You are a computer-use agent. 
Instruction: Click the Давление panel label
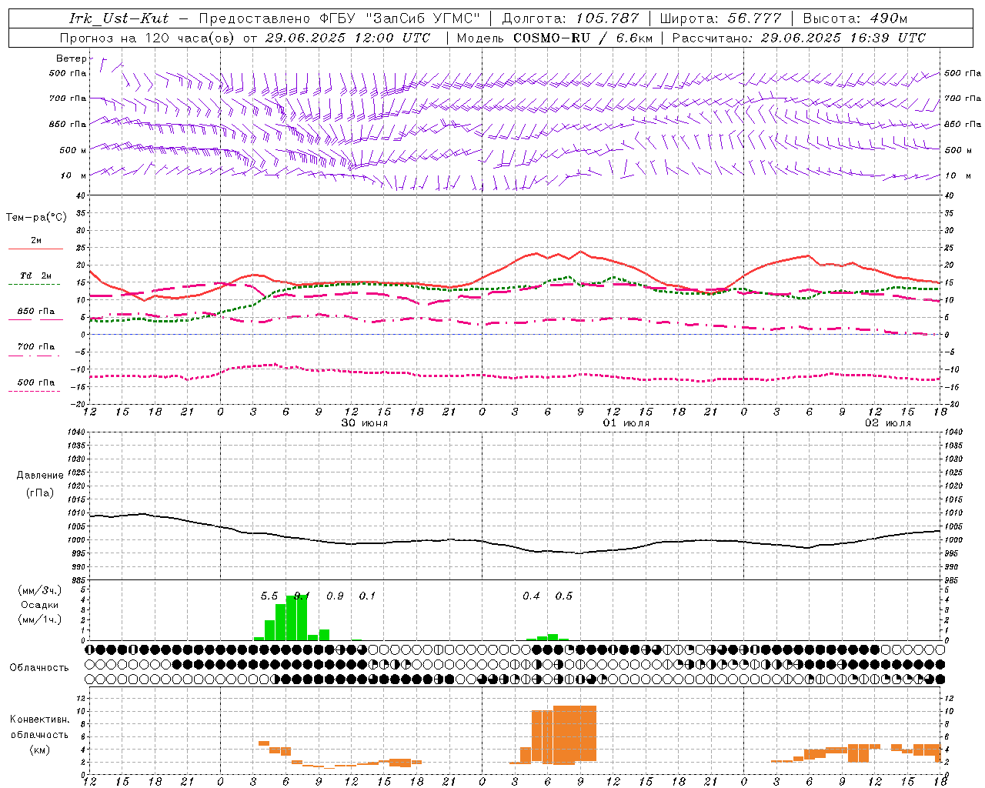40,476
